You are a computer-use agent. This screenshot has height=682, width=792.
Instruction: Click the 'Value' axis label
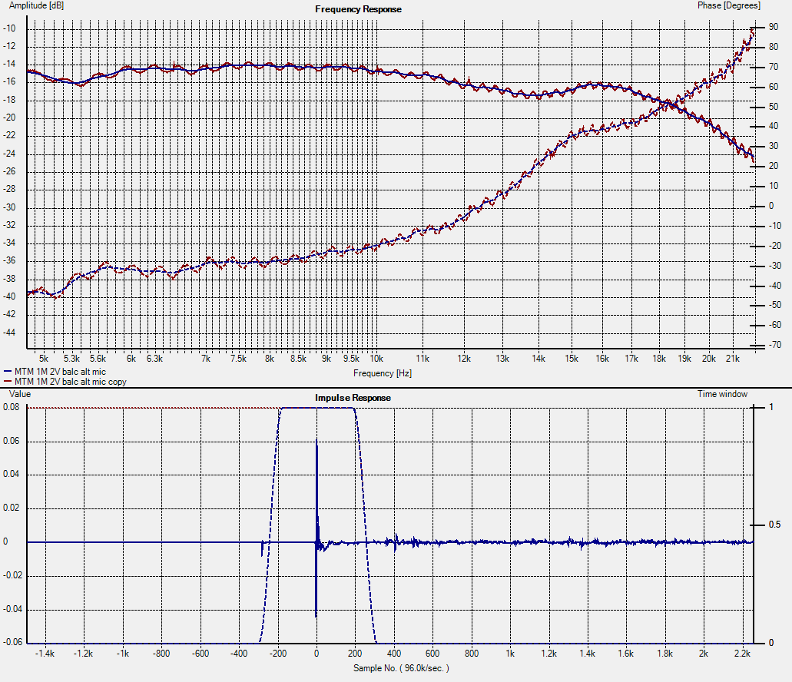tap(20, 394)
